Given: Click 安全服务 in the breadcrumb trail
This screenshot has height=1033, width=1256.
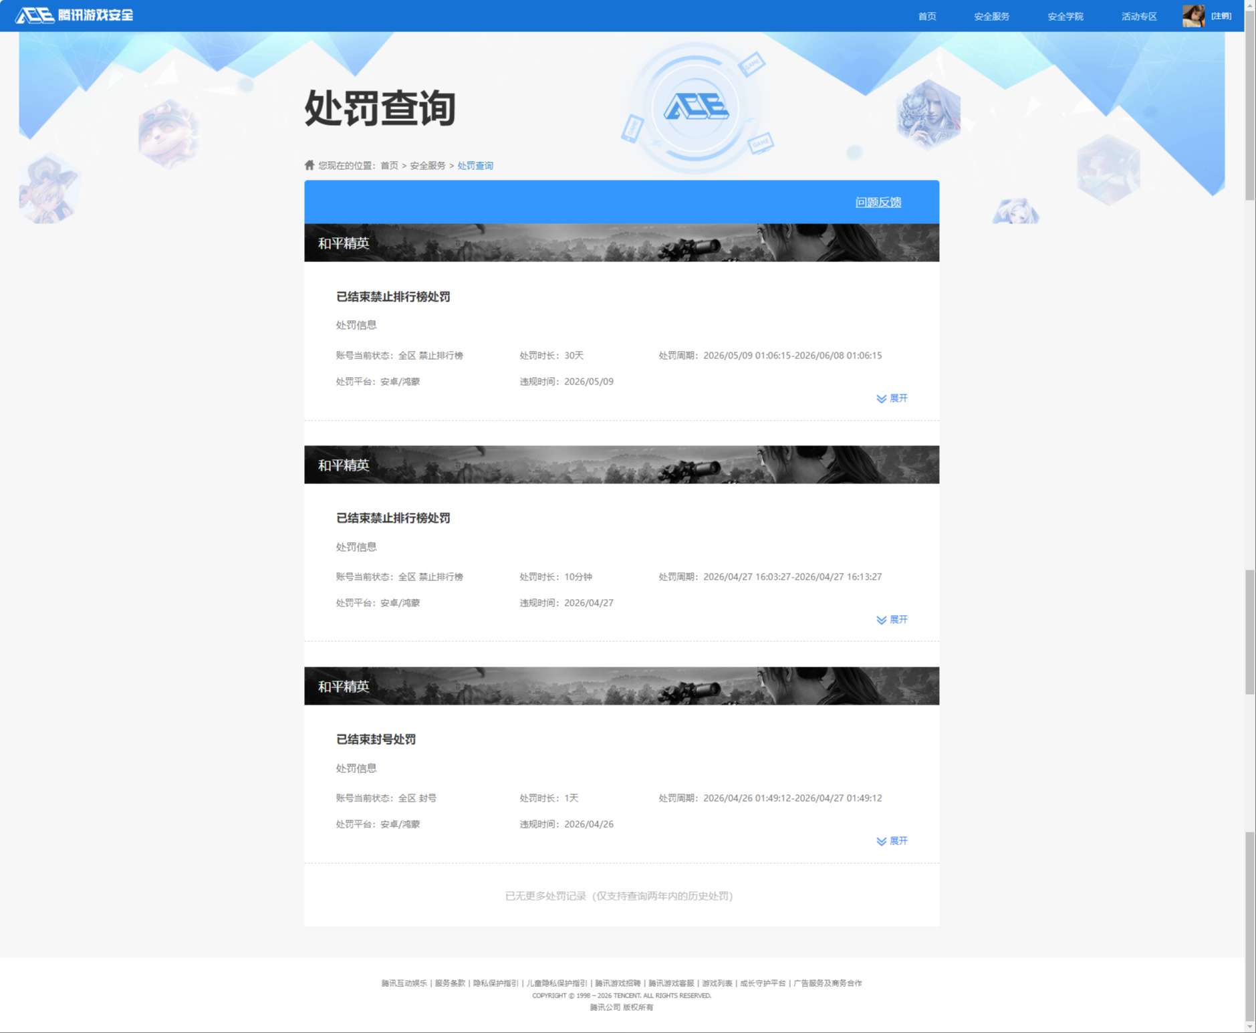Looking at the screenshot, I should (x=428, y=166).
